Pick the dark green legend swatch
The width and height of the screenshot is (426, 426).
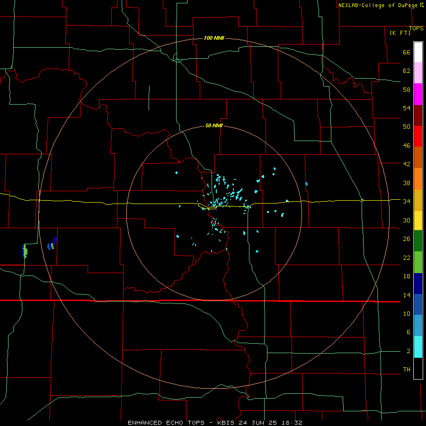[x=418, y=241]
